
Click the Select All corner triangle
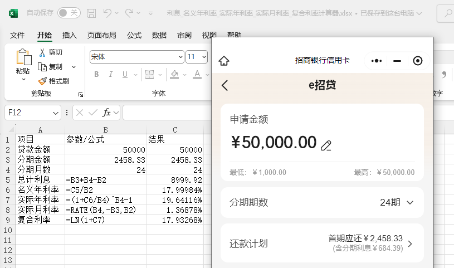click(x=11, y=129)
